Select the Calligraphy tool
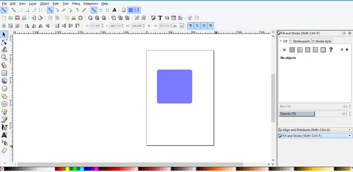Image resolution: width=353 pixels, height=172 pixels. pos(4,127)
